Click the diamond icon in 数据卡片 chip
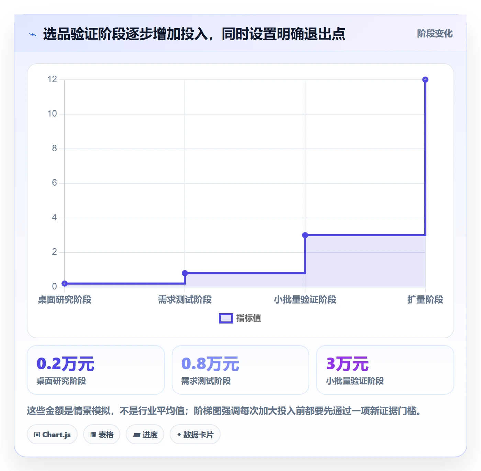This screenshot has height=471, width=481. tap(179, 435)
